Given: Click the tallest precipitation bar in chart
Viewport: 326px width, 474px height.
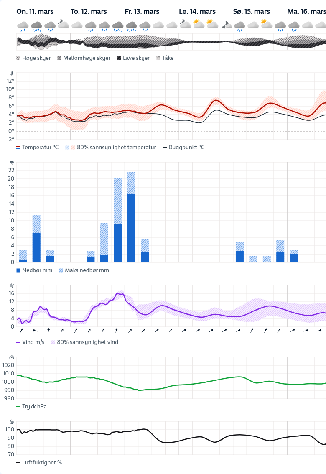Looking at the screenshot, I should (x=131, y=217).
